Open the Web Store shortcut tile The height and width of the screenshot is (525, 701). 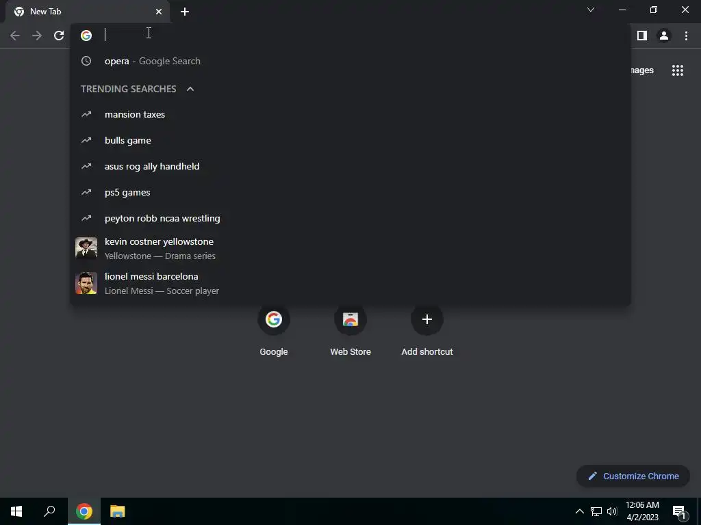coord(350,331)
